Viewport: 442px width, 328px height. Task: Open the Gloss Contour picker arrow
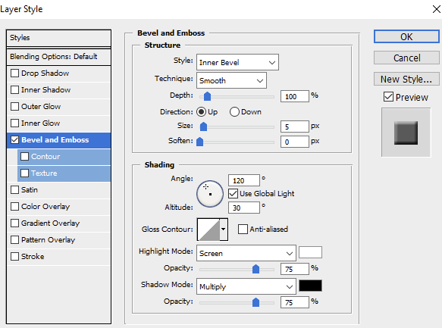pos(224,230)
